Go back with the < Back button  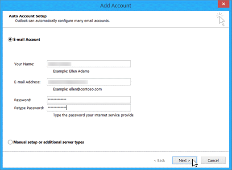pyautogui.click(x=159, y=161)
